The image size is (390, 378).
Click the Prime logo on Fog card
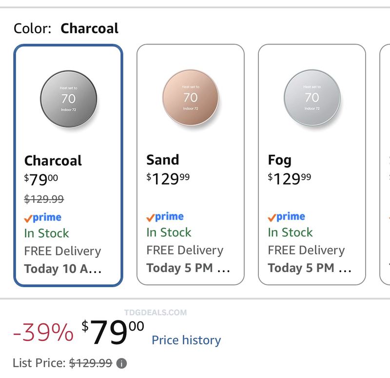coord(287,216)
